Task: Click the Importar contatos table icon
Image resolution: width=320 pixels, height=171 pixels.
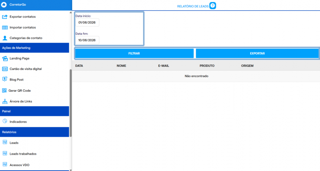Action: [5, 27]
